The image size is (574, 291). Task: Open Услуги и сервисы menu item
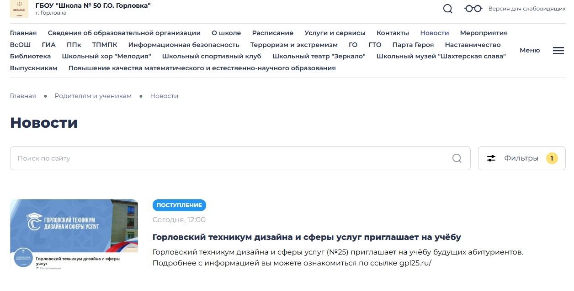click(x=335, y=33)
